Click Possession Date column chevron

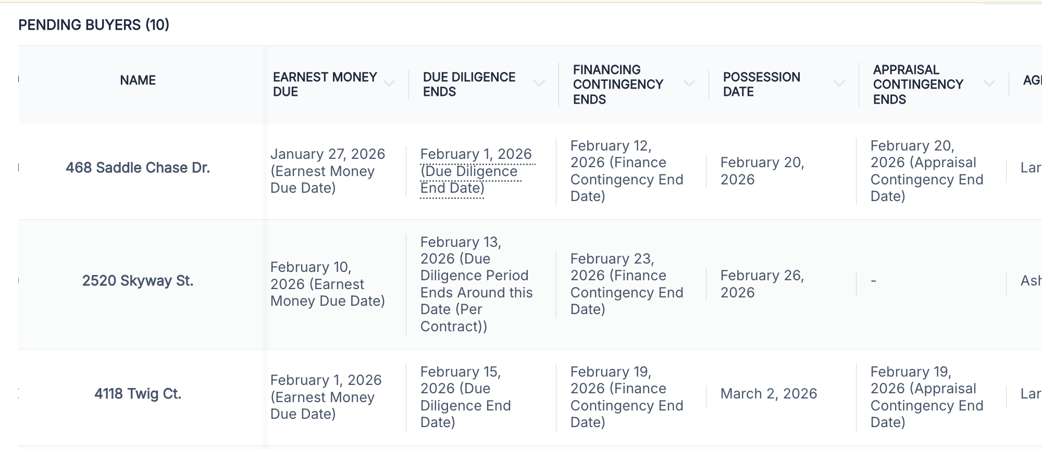[839, 84]
